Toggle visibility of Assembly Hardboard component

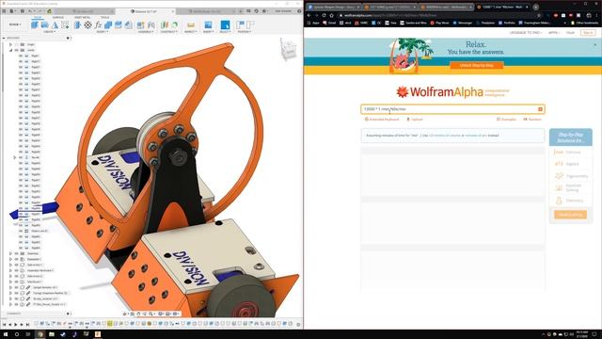[x=17, y=270]
